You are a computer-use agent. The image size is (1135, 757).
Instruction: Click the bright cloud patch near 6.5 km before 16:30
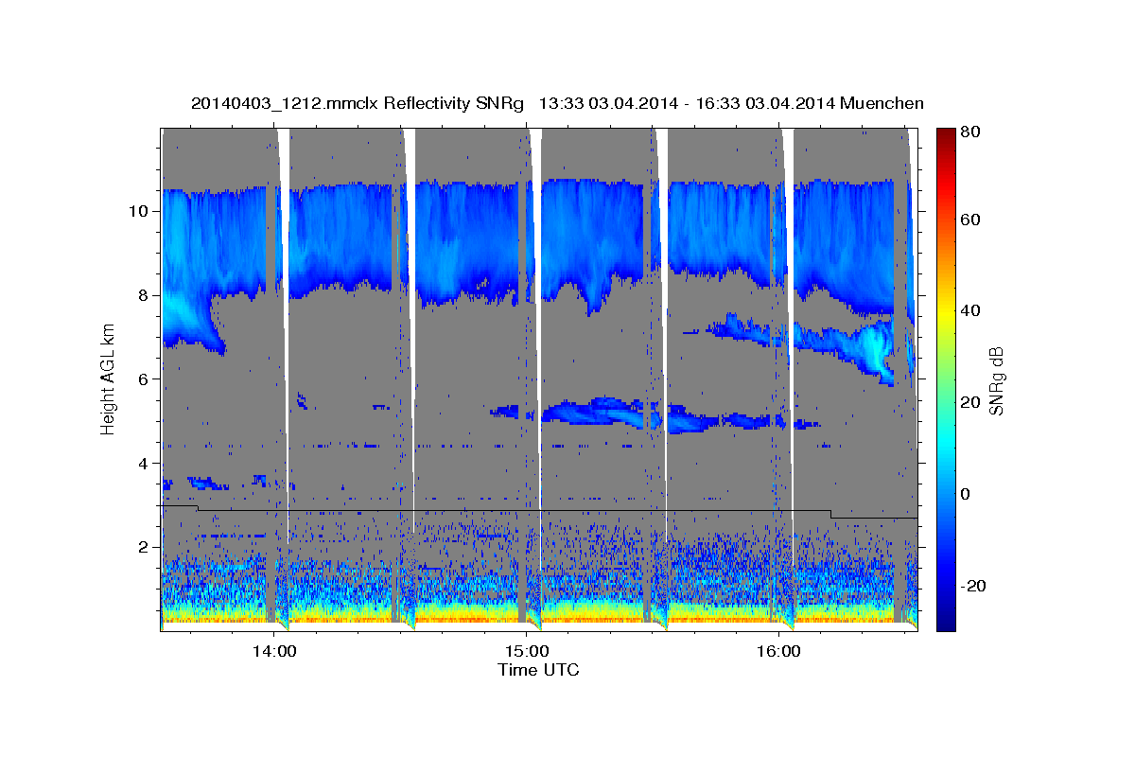[875, 352]
